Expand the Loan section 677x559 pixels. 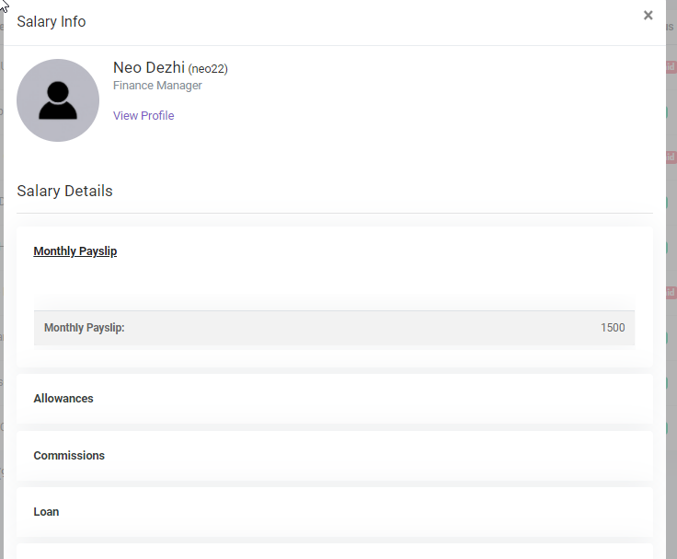coord(46,512)
